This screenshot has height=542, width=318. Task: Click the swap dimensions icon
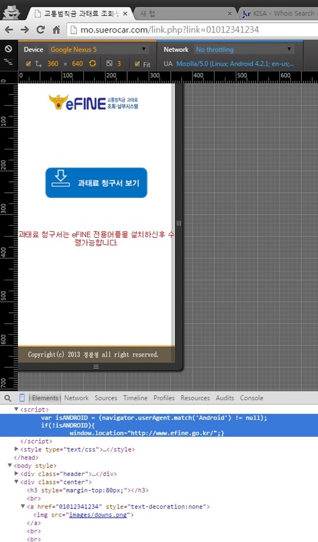(38, 64)
